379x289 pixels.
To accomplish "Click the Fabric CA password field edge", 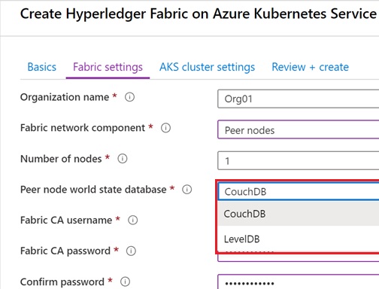I will click(299, 258).
